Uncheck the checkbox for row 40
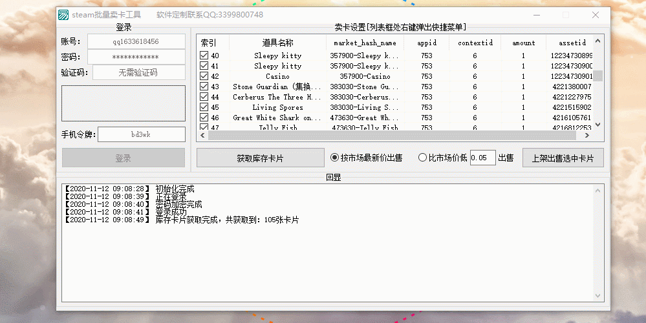 [204, 56]
